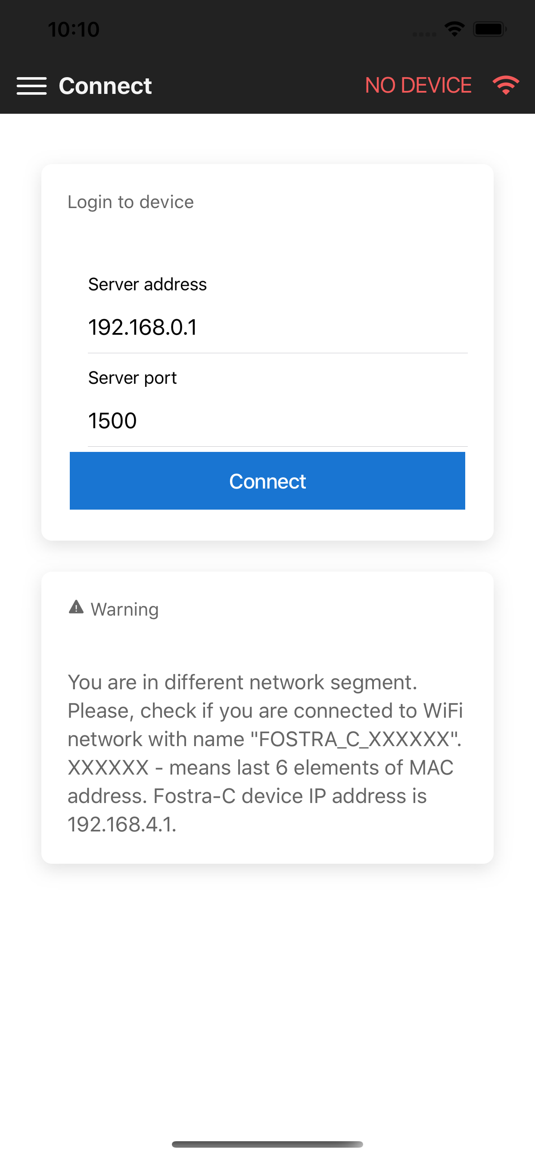Tap the Login to device header

point(130,202)
